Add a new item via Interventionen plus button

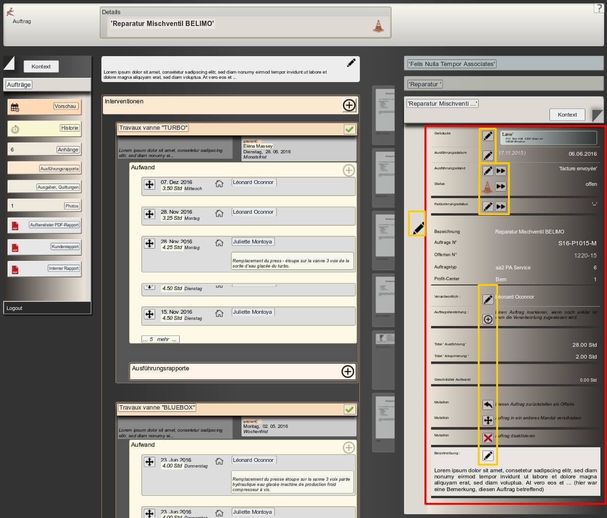click(349, 105)
